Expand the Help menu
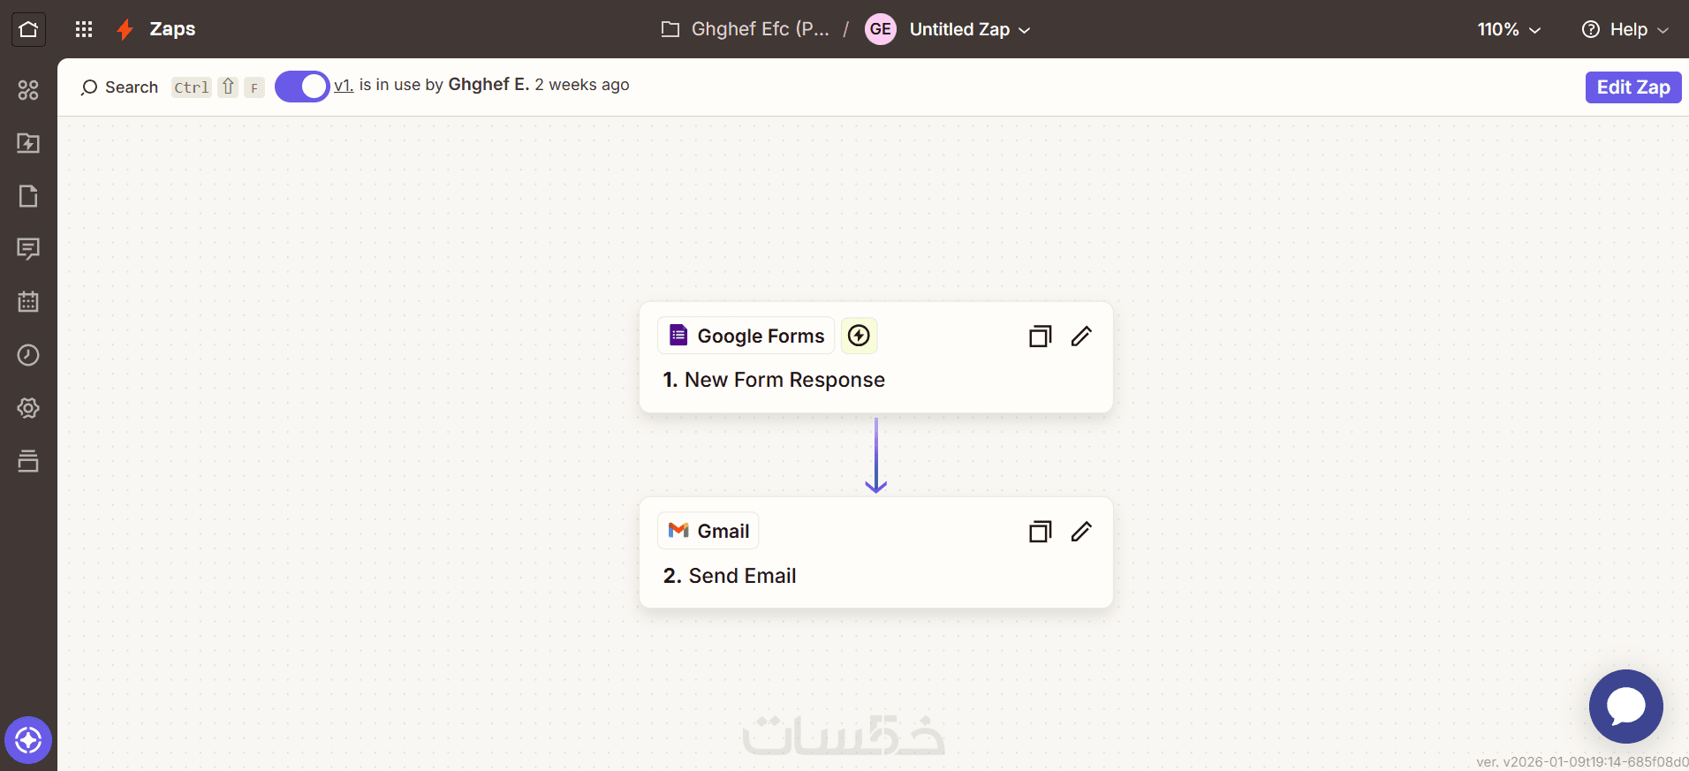The width and height of the screenshot is (1689, 771). tap(1625, 29)
